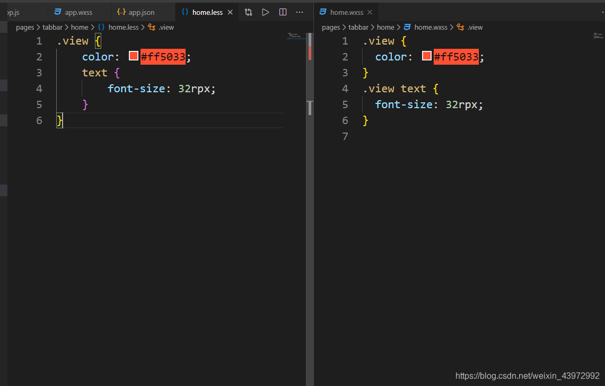The height and width of the screenshot is (386, 605).
Task: Click the app.json braces file icon
Action: tap(121, 12)
